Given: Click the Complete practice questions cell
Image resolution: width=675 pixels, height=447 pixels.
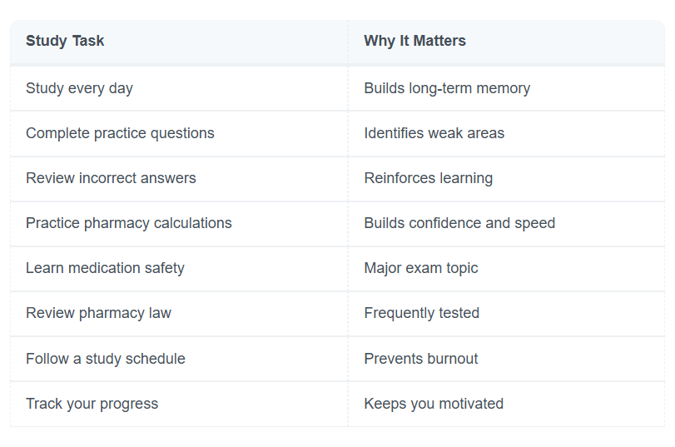Looking at the screenshot, I should point(179,133).
